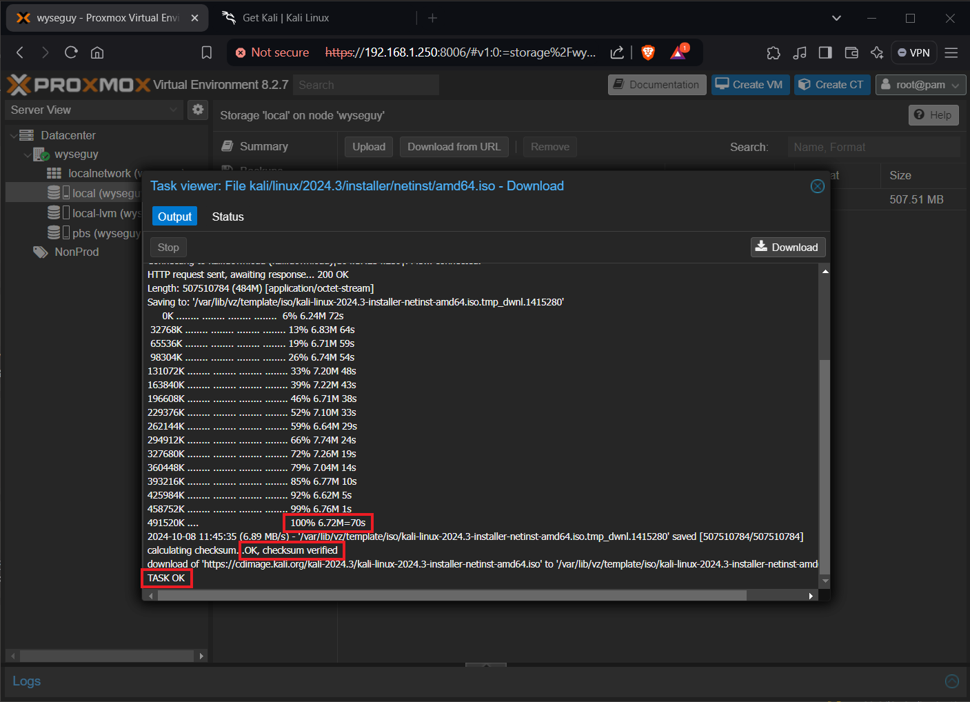Click the Proxmox Search field
970x702 pixels.
point(366,85)
